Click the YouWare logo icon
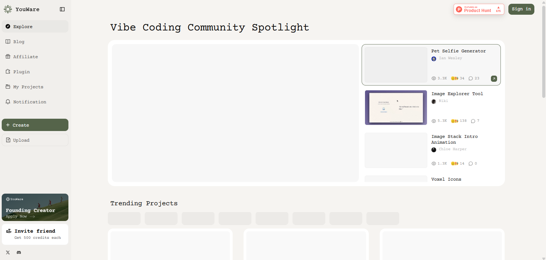 8,9
